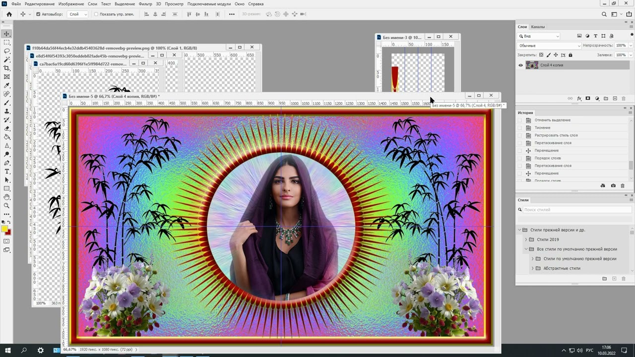Image resolution: width=635 pixels, height=357 pixels.
Task: Create new snapshot camera icon in History
Action: tap(613, 185)
